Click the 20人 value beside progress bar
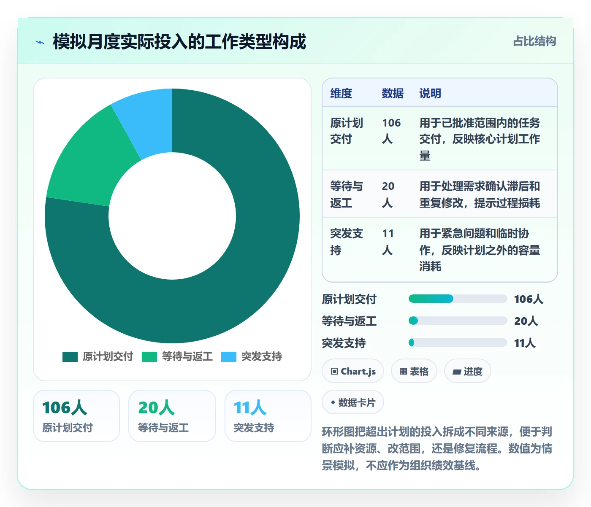The image size is (591, 507). 526,321
